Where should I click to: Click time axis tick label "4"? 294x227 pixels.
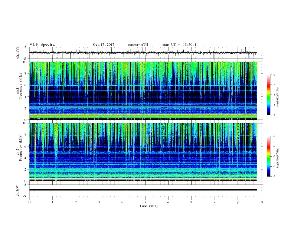122,202
